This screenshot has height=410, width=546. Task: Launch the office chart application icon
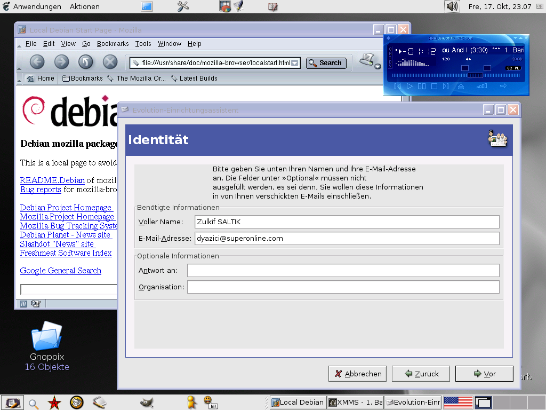click(225, 6)
